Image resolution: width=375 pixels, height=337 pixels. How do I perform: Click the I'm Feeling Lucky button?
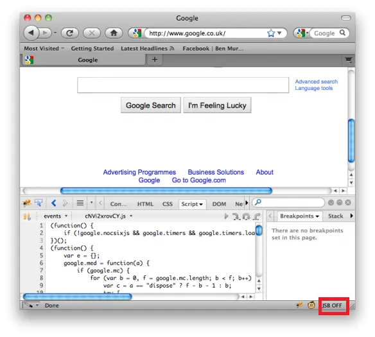tap(217, 105)
